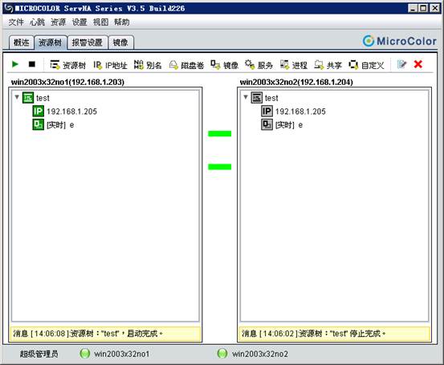Click the black stop square icon
This screenshot has height=365, width=444.
coord(32,64)
